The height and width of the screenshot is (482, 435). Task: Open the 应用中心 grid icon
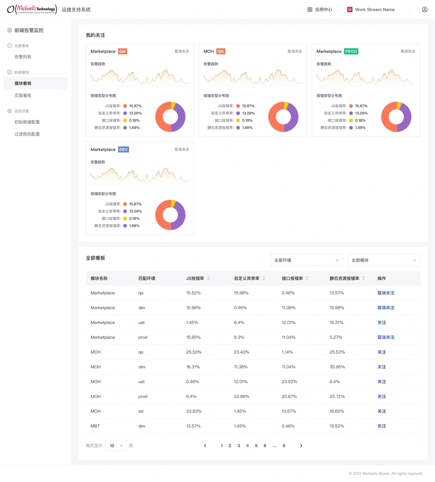pyautogui.click(x=310, y=10)
